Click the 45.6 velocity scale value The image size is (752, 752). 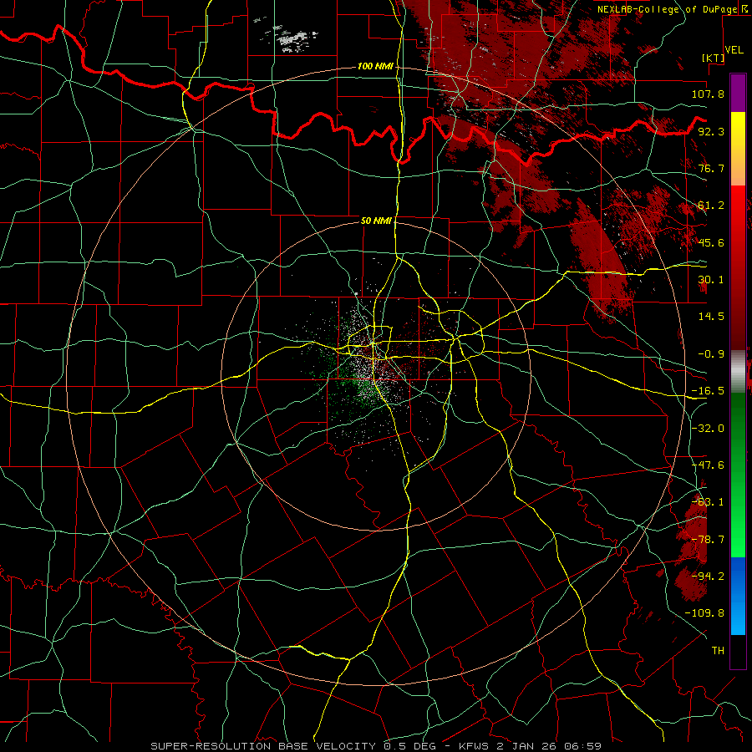tap(711, 242)
